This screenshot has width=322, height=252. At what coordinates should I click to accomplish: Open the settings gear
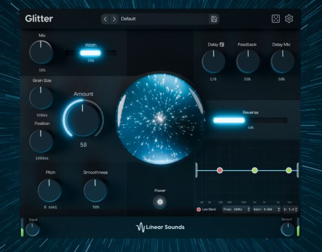(x=289, y=19)
